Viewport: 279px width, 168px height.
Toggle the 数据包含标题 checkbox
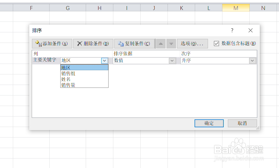click(216, 44)
